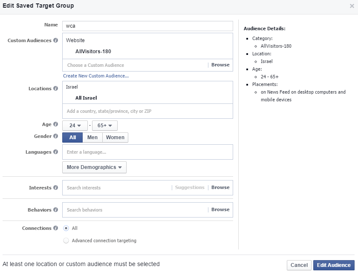Browse interests
Viewport: 358px width, 275px height.
coord(220,187)
